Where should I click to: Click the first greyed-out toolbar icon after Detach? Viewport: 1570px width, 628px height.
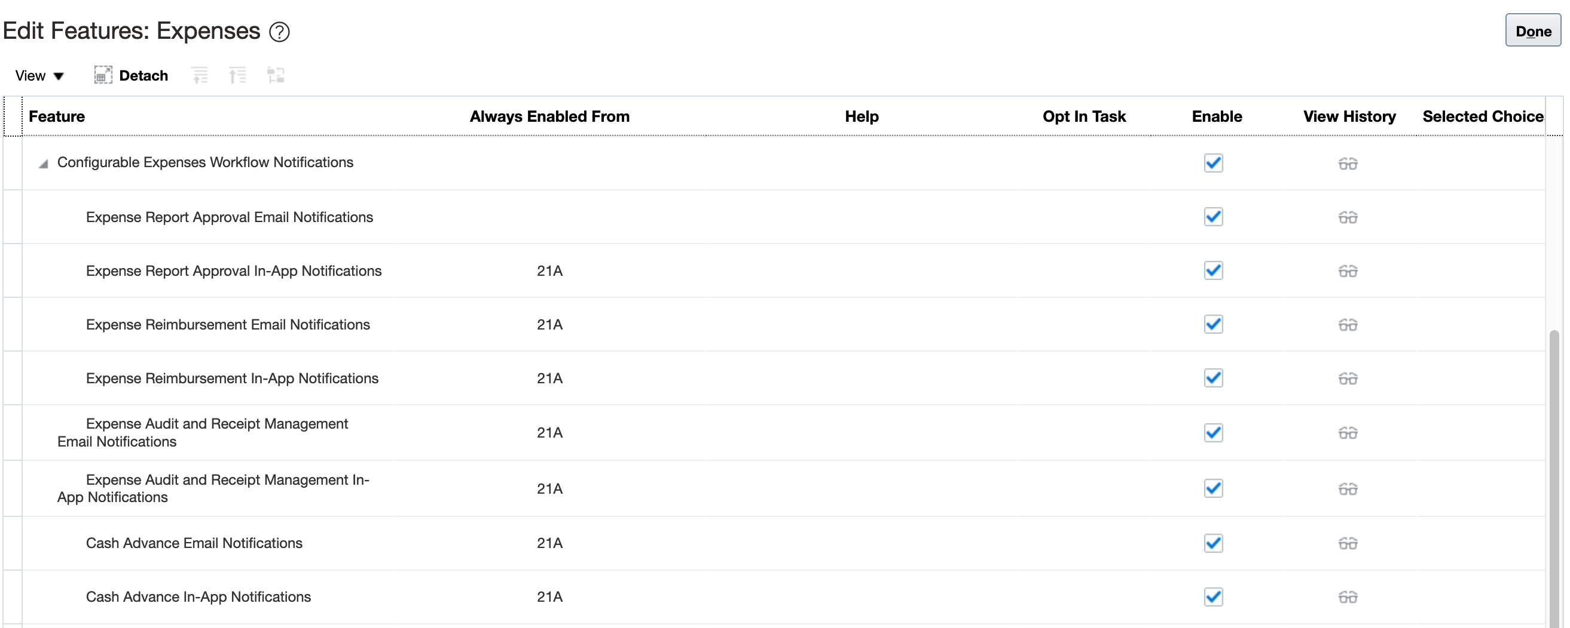[200, 75]
